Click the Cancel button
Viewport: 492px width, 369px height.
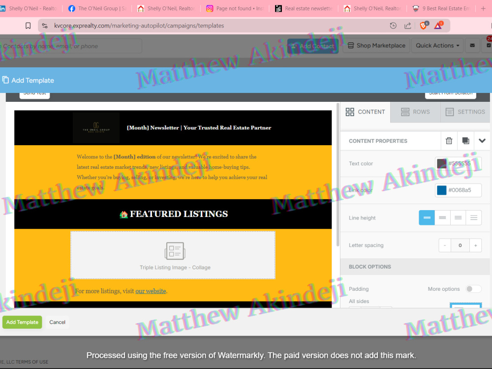pyautogui.click(x=57, y=322)
